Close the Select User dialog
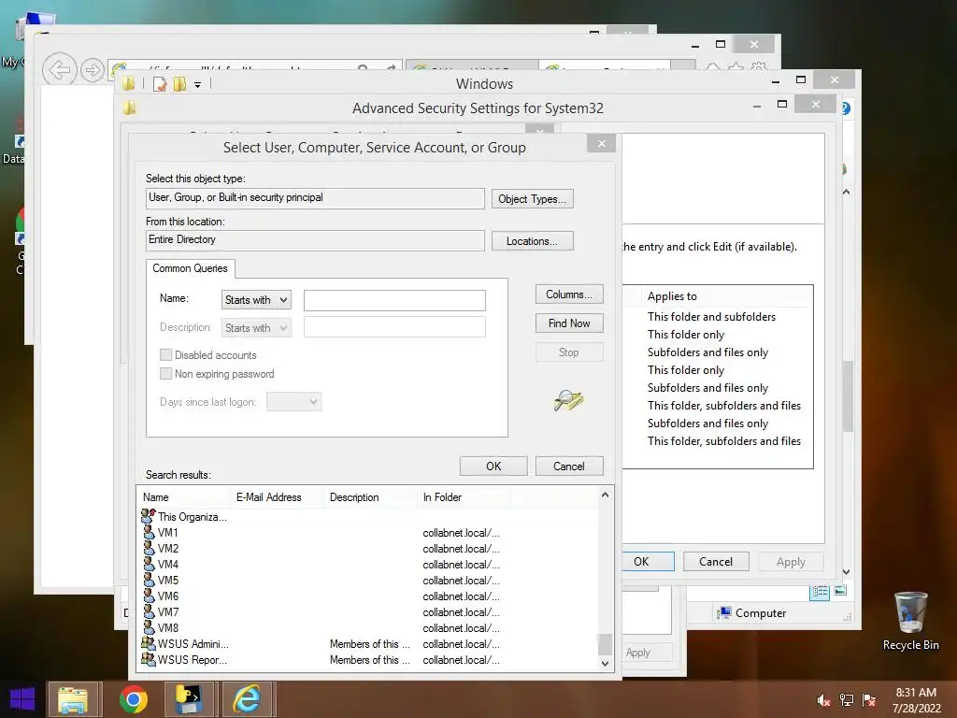Viewport: 957px width, 718px height. [x=601, y=143]
